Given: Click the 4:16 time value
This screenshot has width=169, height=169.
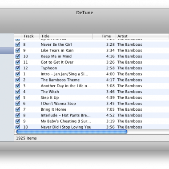Looking at the screenshot, I should 110,56.
